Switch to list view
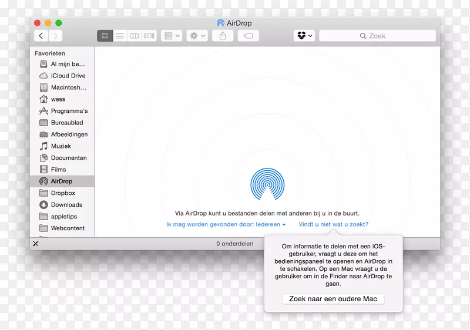 coord(120,36)
